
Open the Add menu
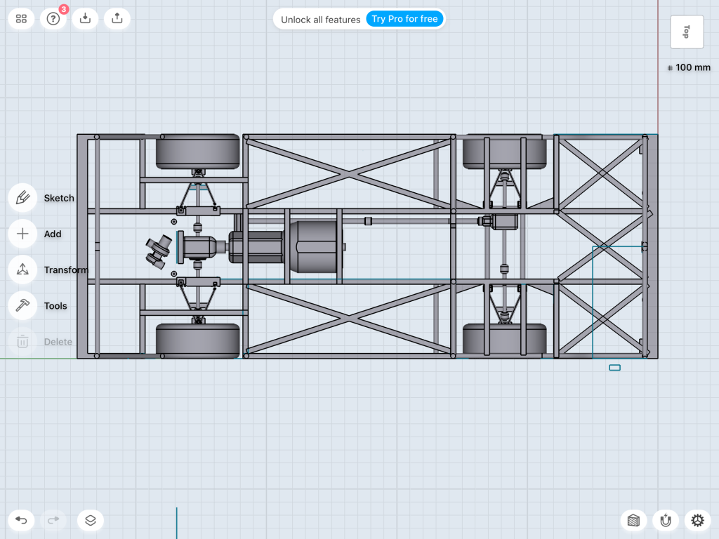pos(22,234)
